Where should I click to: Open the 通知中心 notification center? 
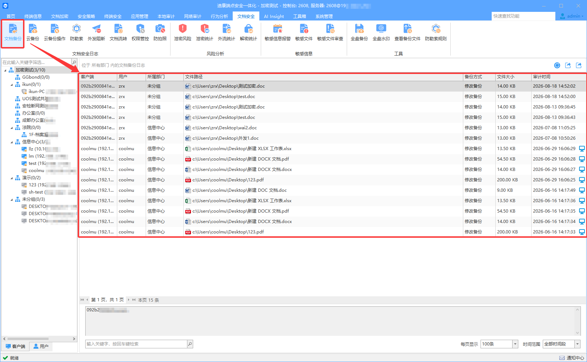[x=572, y=358]
